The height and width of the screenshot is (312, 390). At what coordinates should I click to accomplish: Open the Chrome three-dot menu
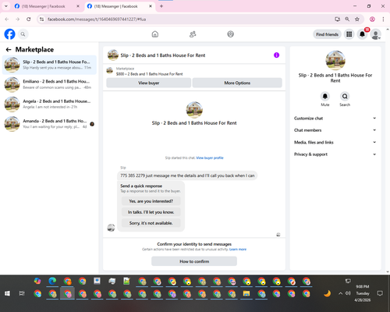point(383,19)
